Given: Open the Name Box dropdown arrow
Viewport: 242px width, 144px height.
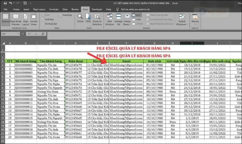Looking at the screenshot, I should (x=18, y=34).
